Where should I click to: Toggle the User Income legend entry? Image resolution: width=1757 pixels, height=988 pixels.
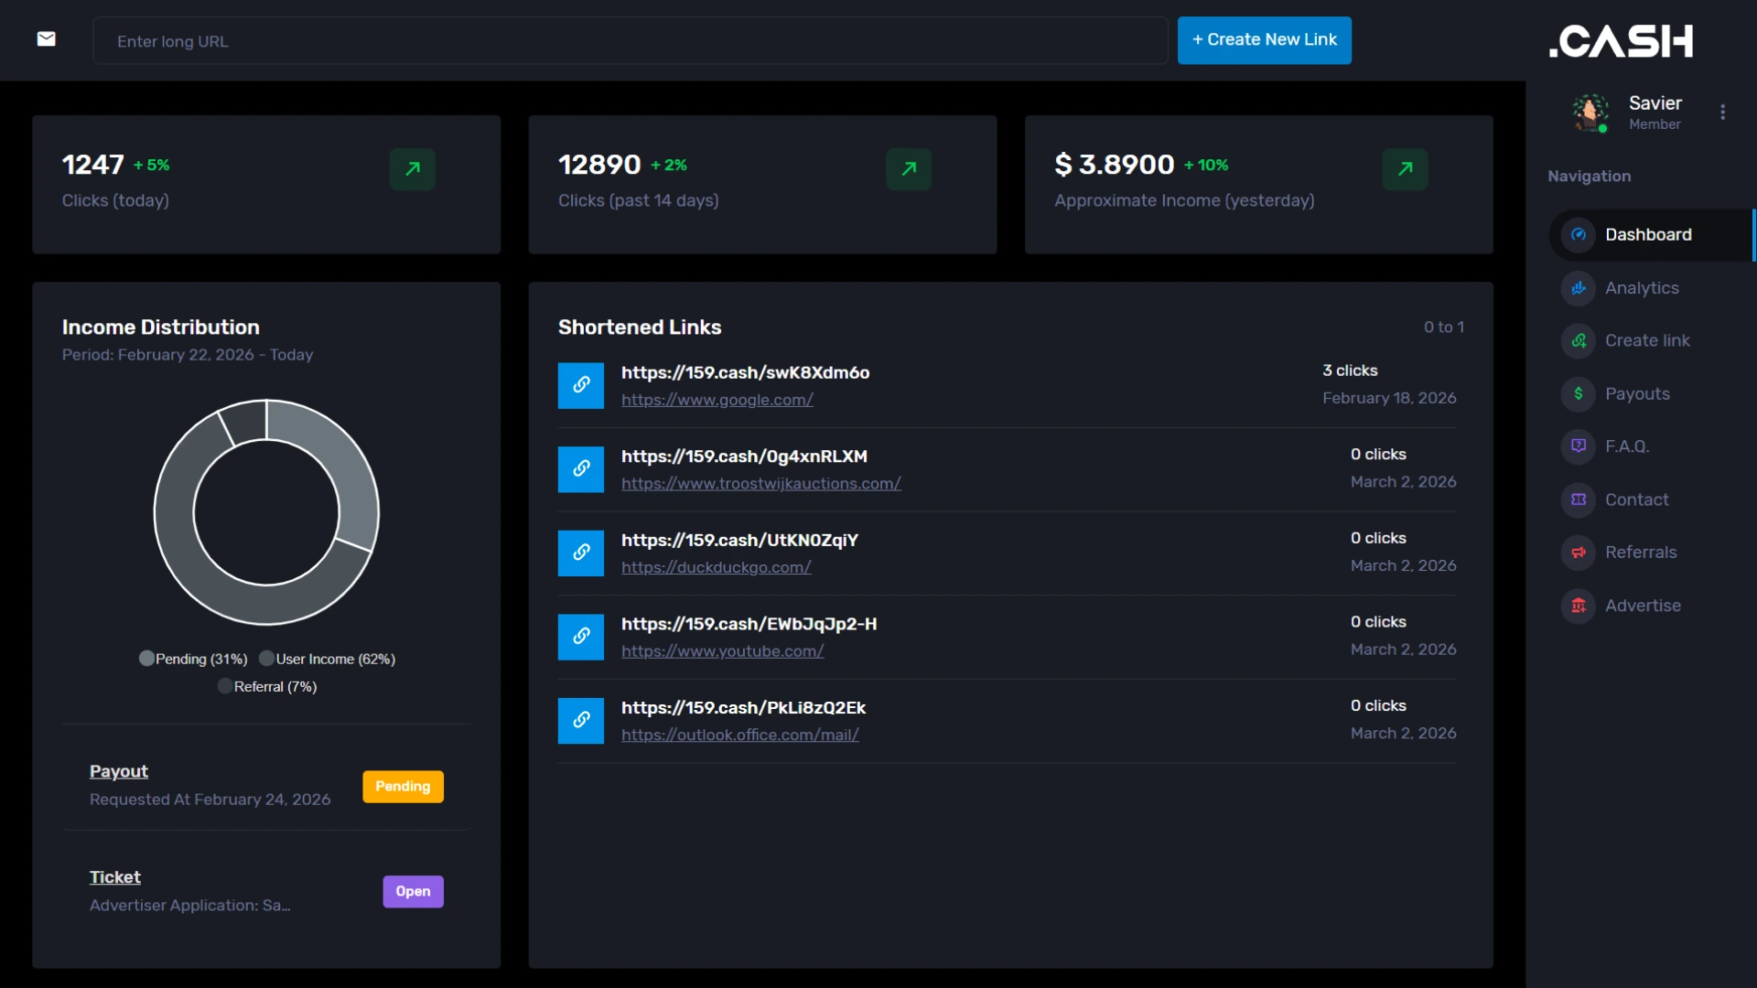[x=327, y=658]
